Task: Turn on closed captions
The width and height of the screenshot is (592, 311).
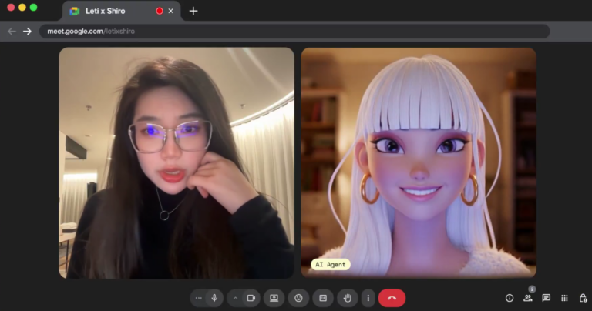Action: tap(323, 298)
